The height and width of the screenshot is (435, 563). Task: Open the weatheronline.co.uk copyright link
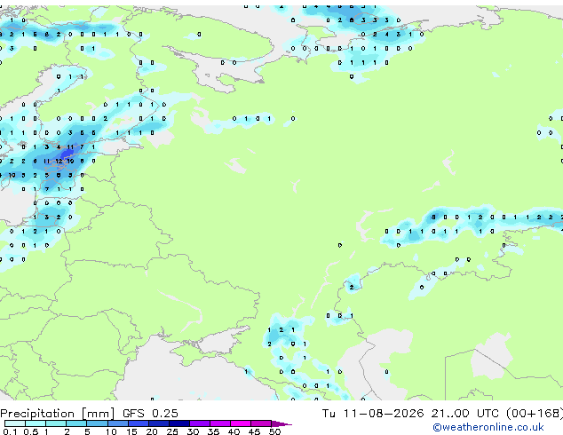[x=488, y=427]
